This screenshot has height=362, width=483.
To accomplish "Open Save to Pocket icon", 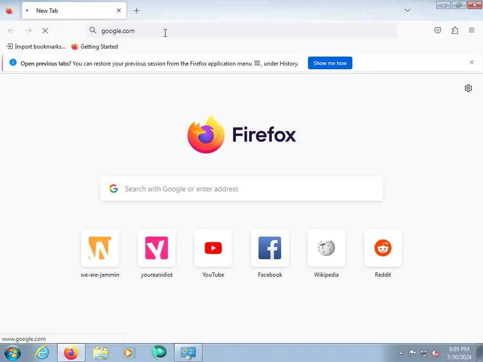I will coord(438,30).
